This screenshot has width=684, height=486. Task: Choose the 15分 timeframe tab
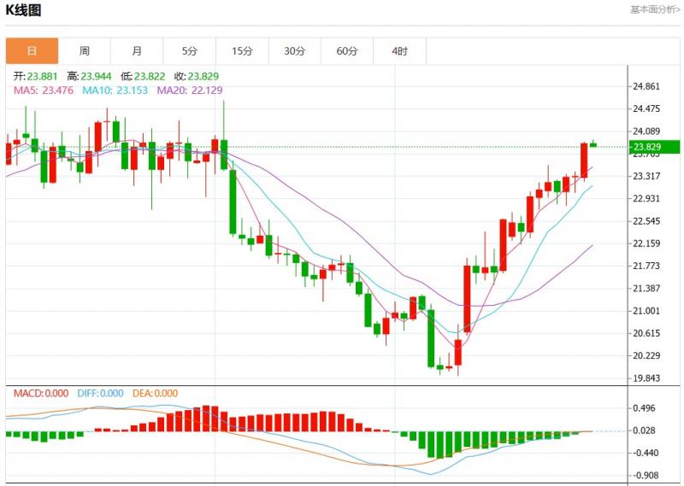[x=242, y=51]
